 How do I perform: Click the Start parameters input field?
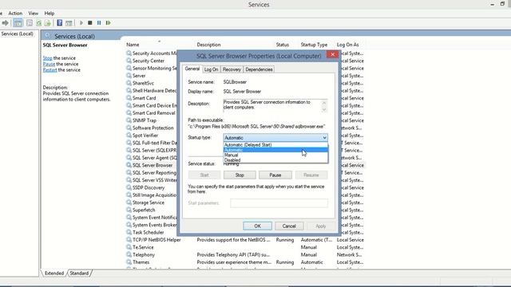(x=279, y=203)
